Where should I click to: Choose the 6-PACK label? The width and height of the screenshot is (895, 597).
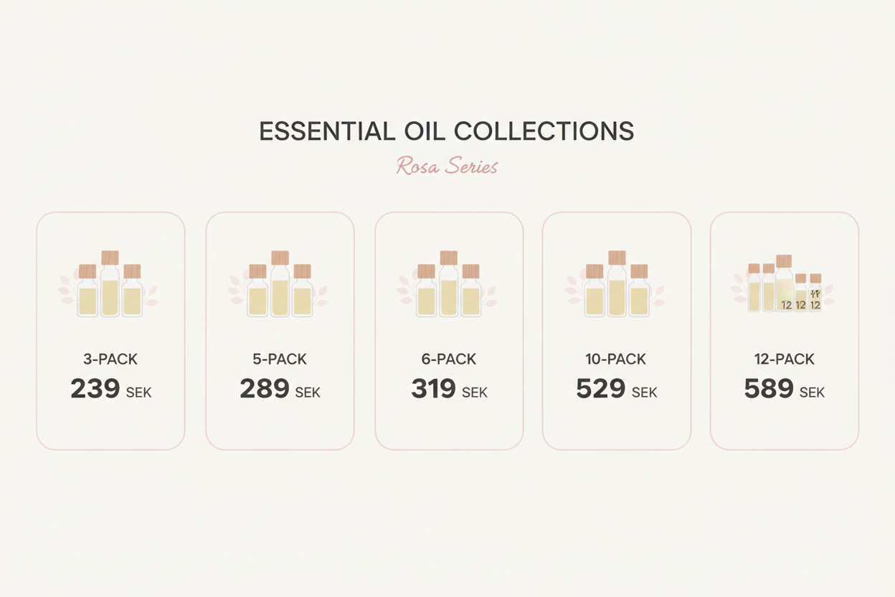pyautogui.click(x=449, y=359)
